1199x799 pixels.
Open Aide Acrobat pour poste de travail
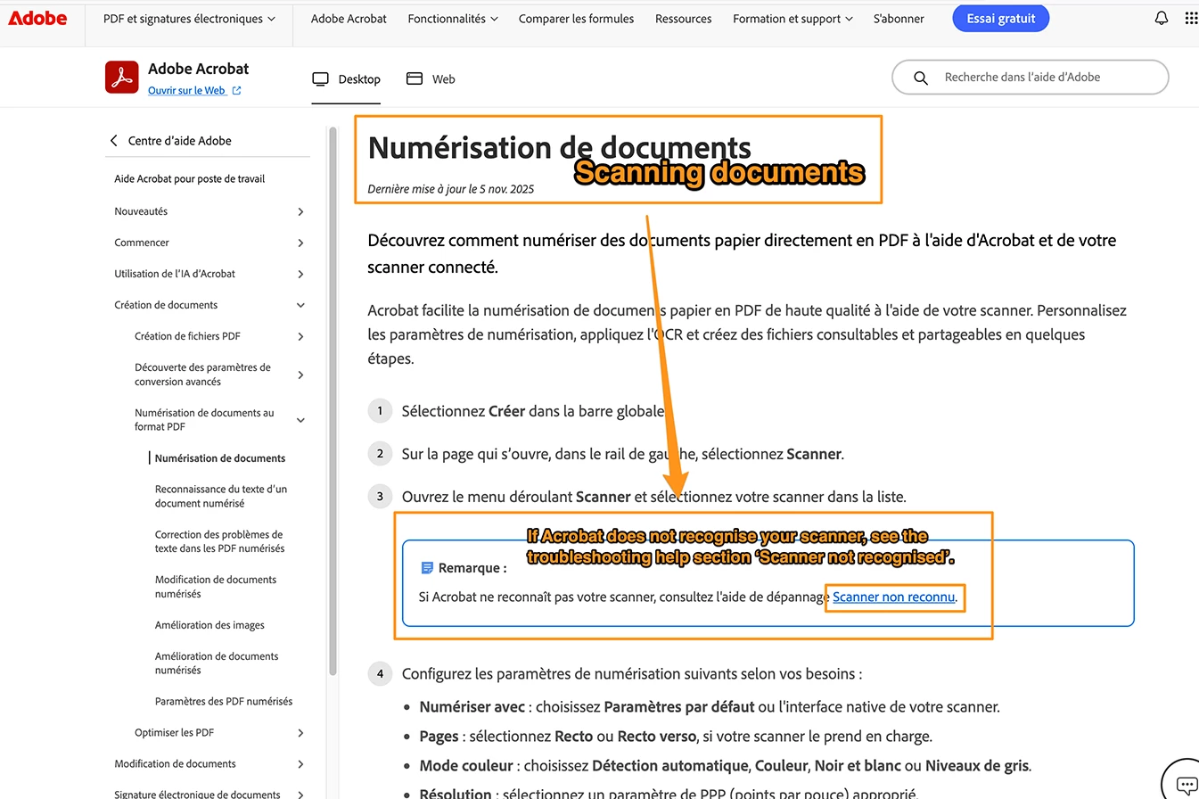point(190,179)
